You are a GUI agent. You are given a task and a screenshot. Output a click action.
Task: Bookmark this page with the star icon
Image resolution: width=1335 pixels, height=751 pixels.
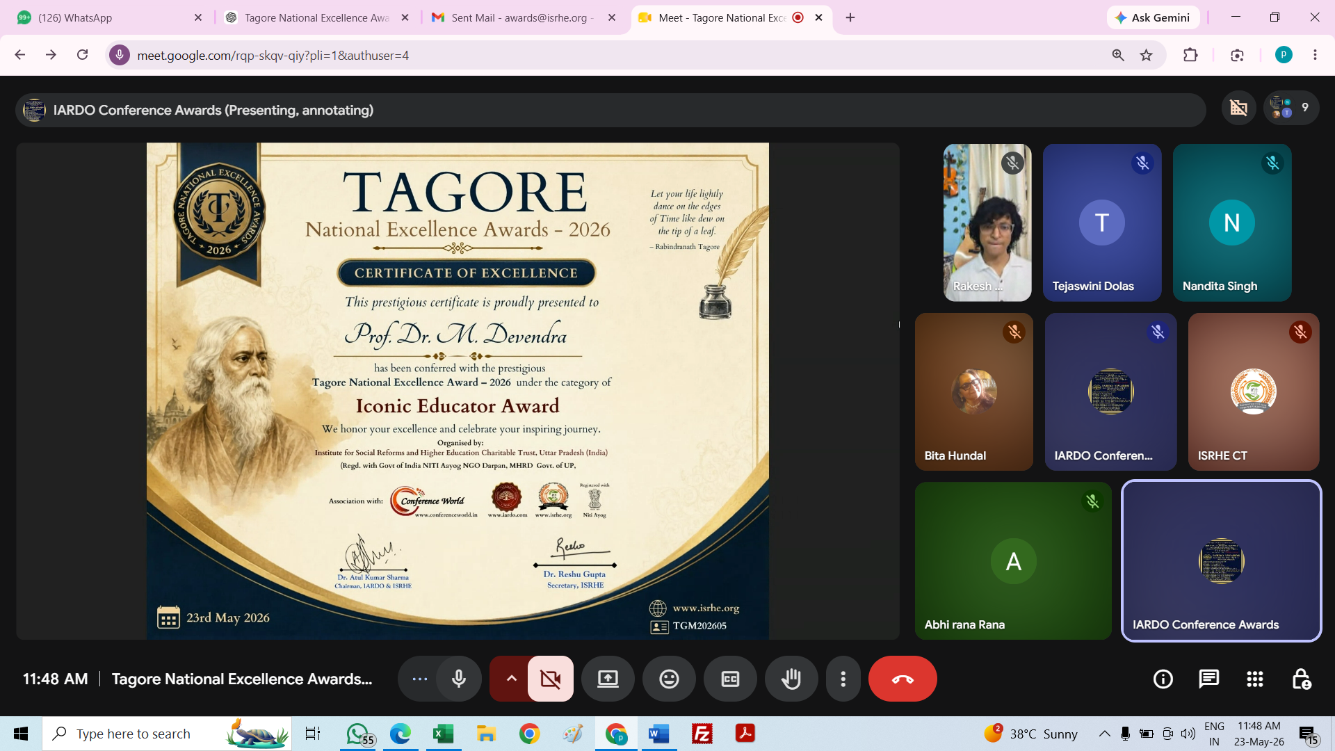[1147, 55]
